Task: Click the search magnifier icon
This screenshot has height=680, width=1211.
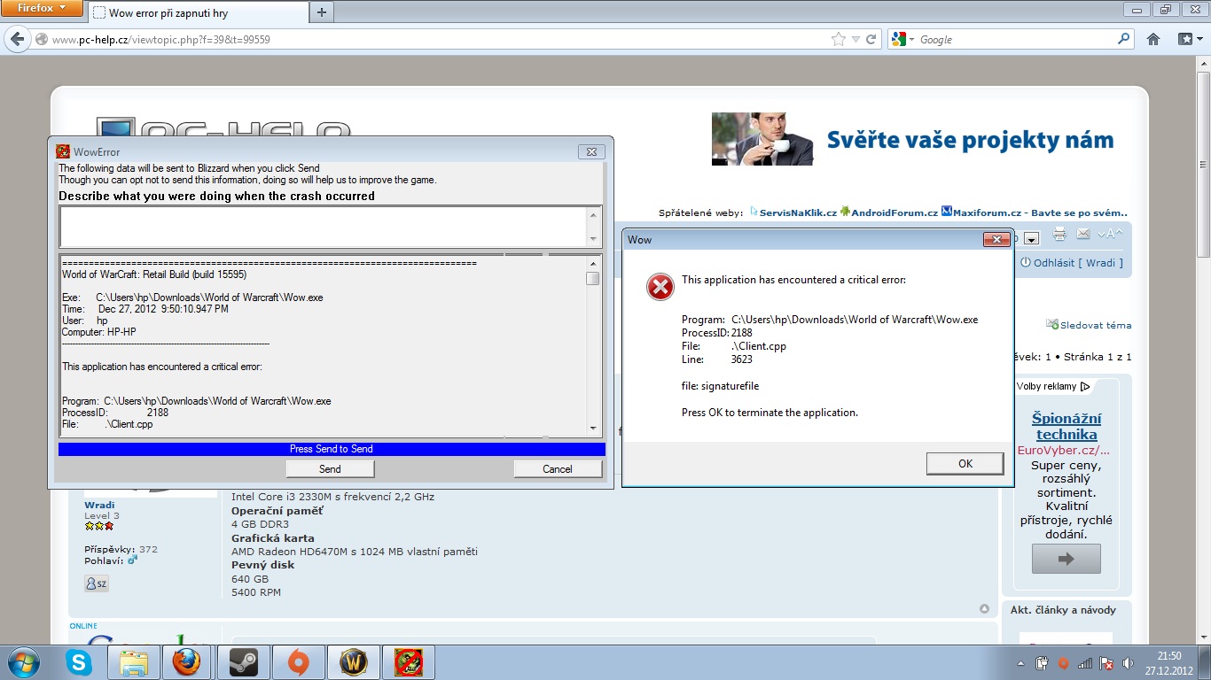Action: pyautogui.click(x=1124, y=39)
